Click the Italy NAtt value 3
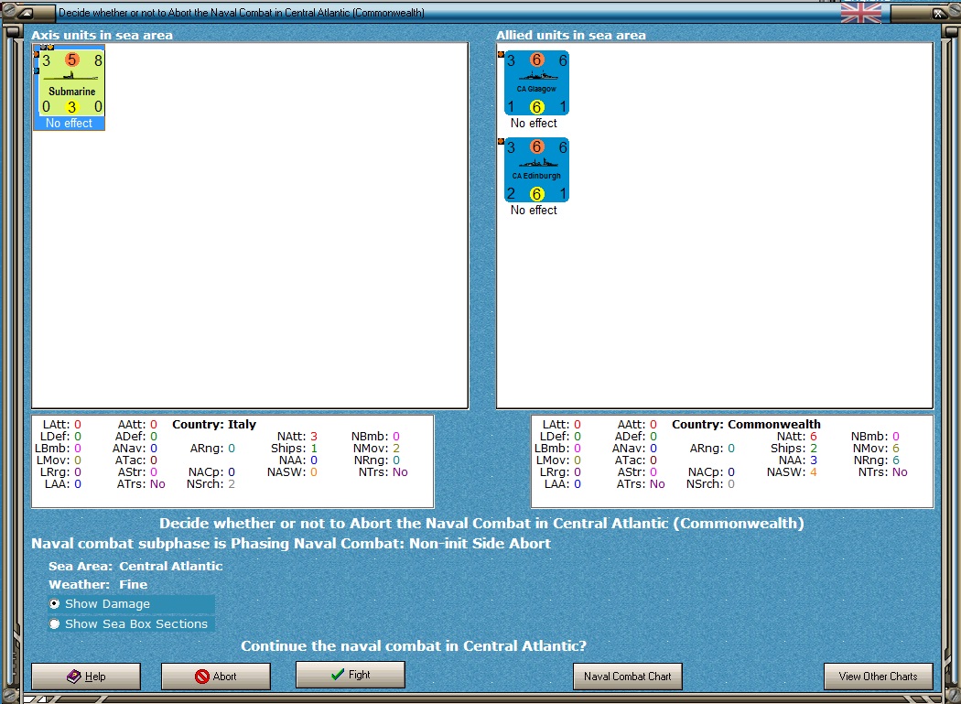961x704 pixels. (x=314, y=437)
